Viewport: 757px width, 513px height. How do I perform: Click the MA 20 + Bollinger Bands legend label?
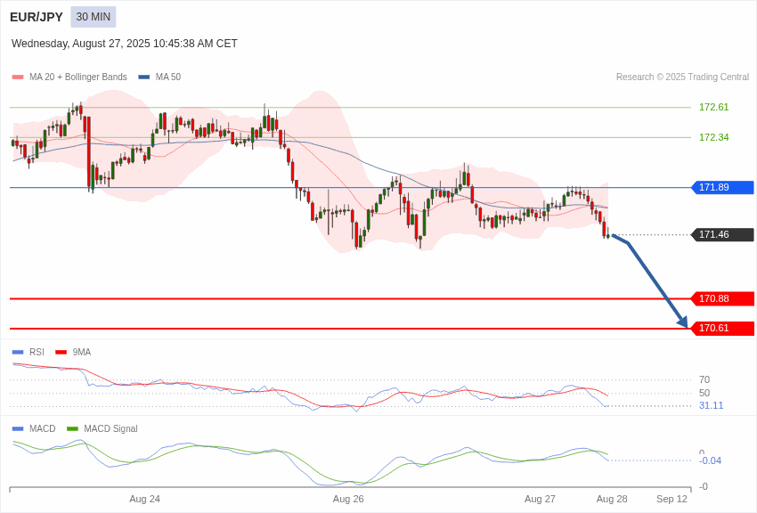(x=78, y=77)
